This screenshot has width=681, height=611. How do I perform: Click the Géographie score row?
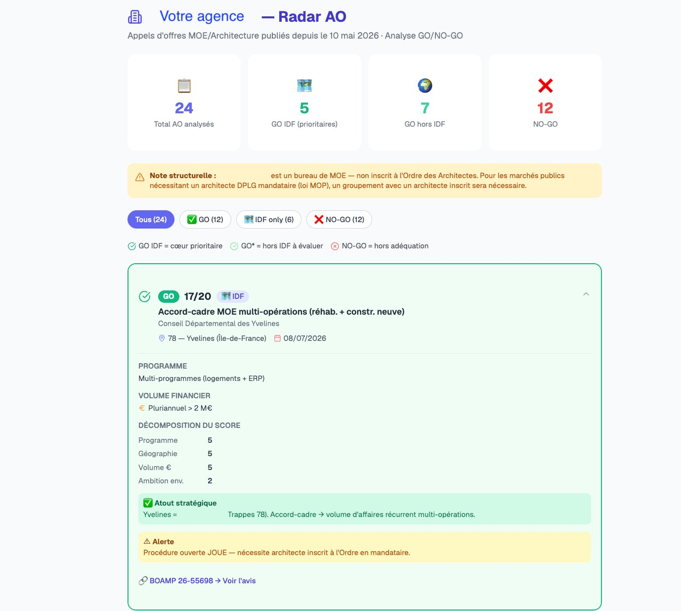(x=175, y=454)
